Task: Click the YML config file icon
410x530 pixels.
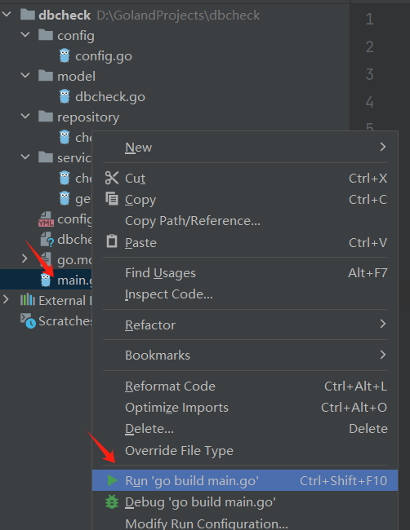Action: (x=46, y=219)
